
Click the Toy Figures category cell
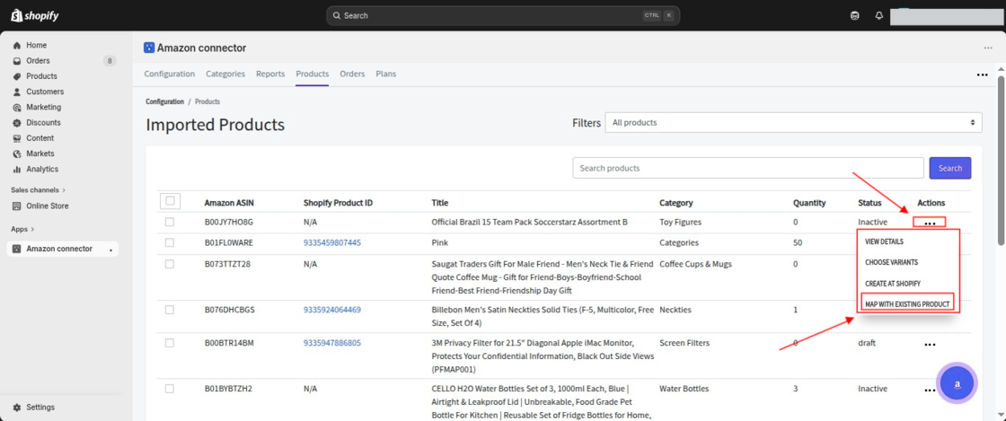pos(680,222)
